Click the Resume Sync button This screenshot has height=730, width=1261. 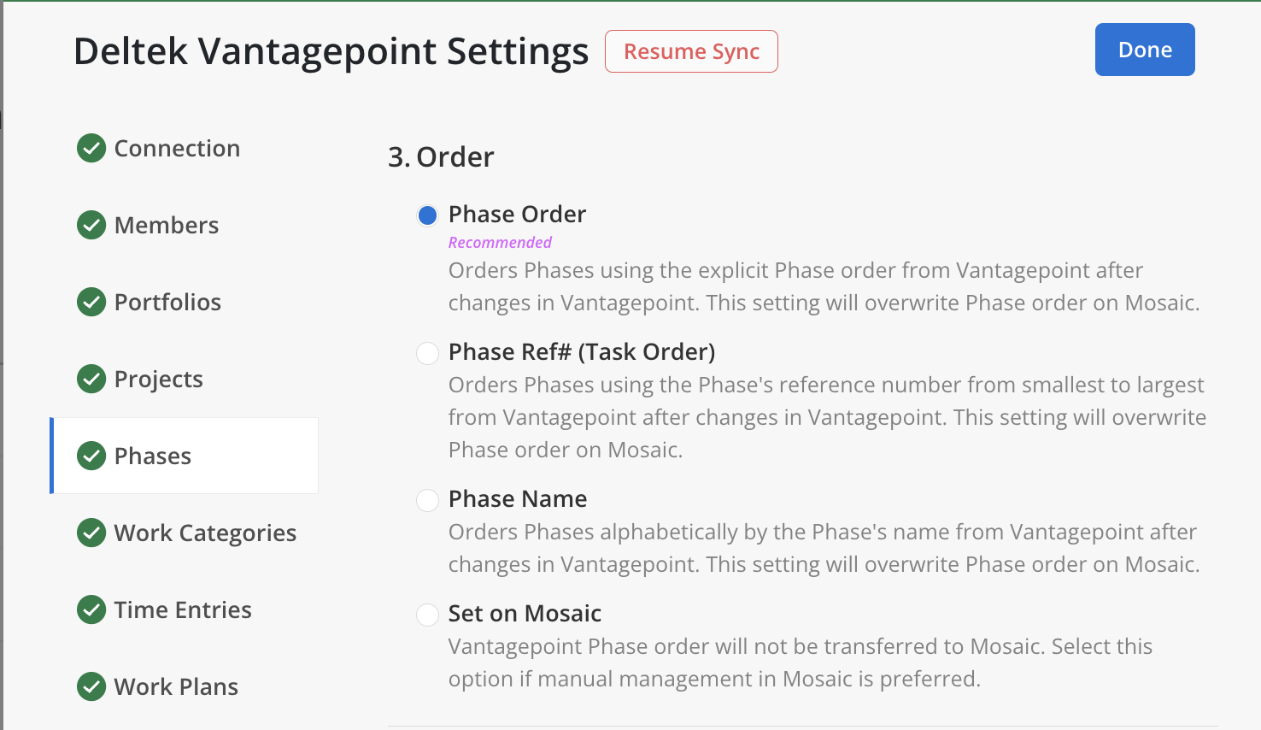click(691, 51)
